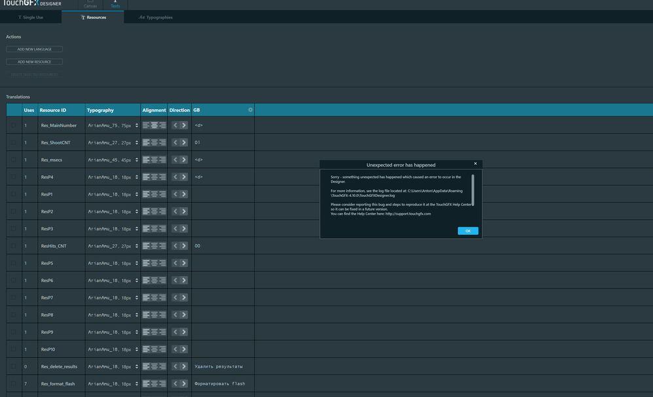Screen dimensions: 653x397
Task: Set center alignment for ResP10
Action: click(x=154, y=349)
